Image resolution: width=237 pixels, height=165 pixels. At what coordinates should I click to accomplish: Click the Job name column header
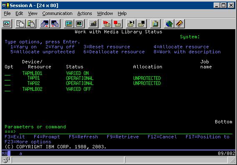206,64
